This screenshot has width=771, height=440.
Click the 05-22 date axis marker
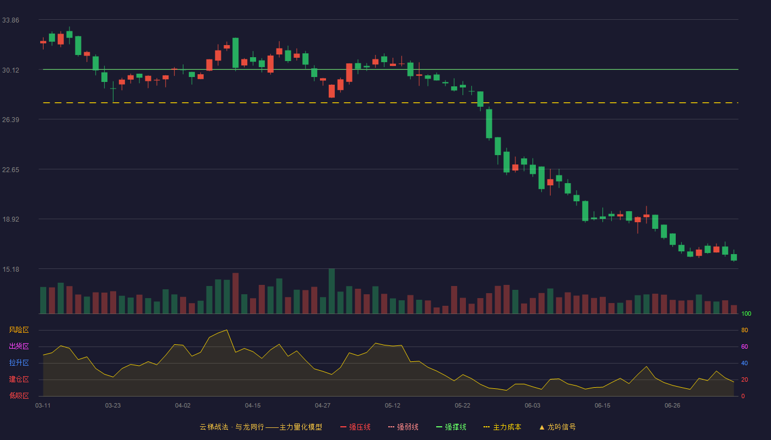coord(463,405)
